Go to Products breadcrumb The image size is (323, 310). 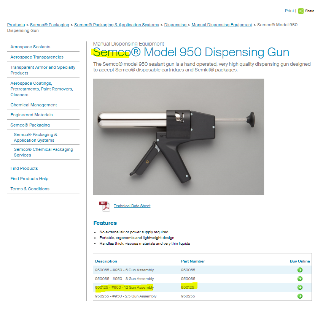(16, 25)
